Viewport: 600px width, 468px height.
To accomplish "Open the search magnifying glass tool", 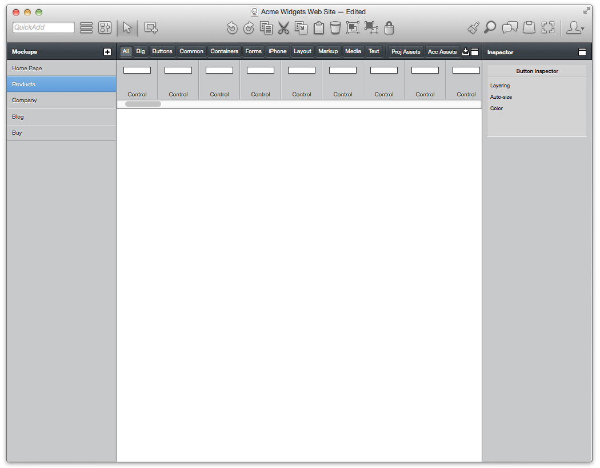I will 490,27.
